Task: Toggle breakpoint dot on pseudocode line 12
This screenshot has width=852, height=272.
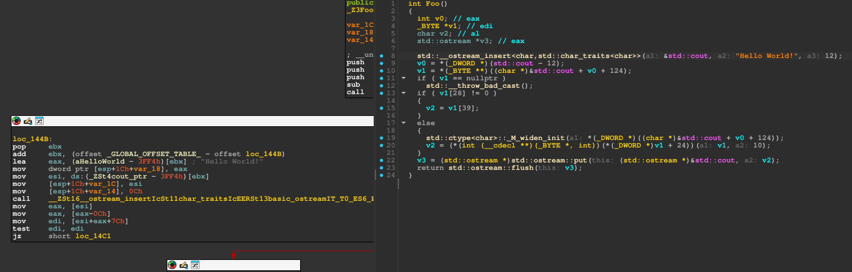Action: point(382,86)
